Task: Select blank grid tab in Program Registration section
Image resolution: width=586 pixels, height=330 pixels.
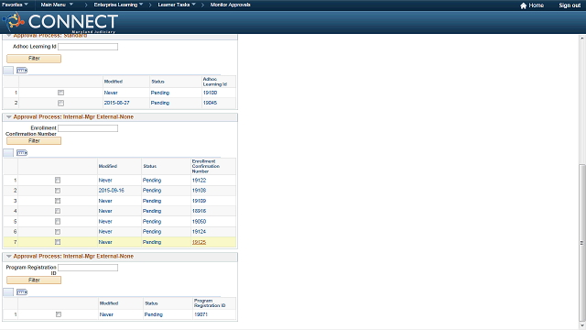Action: point(8,291)
